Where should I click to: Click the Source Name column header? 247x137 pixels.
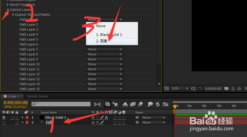(49, 113)
